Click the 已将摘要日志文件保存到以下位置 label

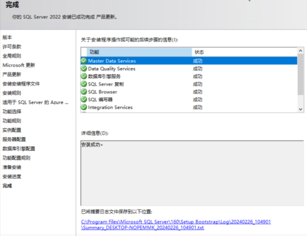(116, 211)
